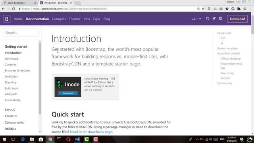
Task: Click sidebar scrollbar down arrow
Action: pos(40,132)
